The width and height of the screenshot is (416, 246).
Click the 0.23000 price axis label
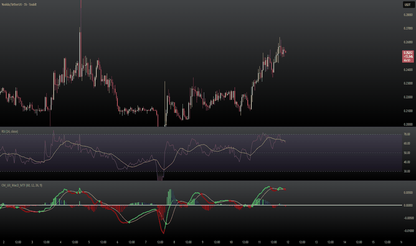click(x=408, y=83)
